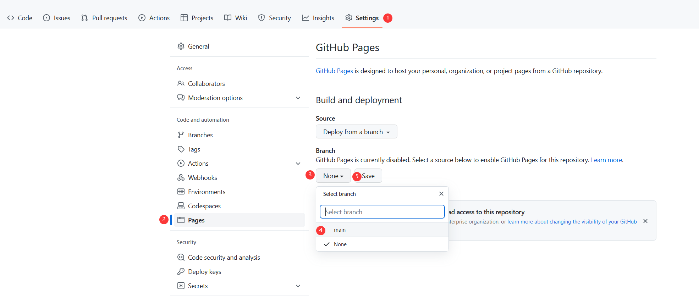The height and width of the screenshot is (298, 699).
Task: Open Branches settings page
Action: point(240,135)
